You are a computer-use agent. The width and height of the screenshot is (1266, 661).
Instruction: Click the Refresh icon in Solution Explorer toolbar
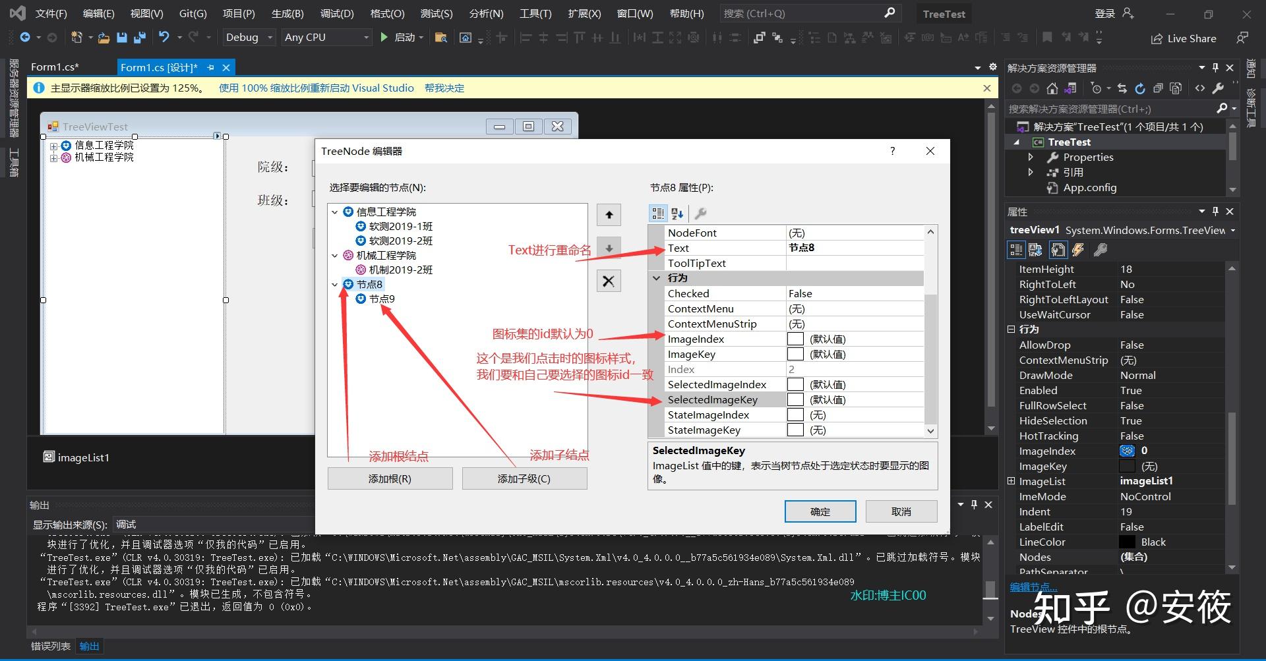tap(1139, 88)
